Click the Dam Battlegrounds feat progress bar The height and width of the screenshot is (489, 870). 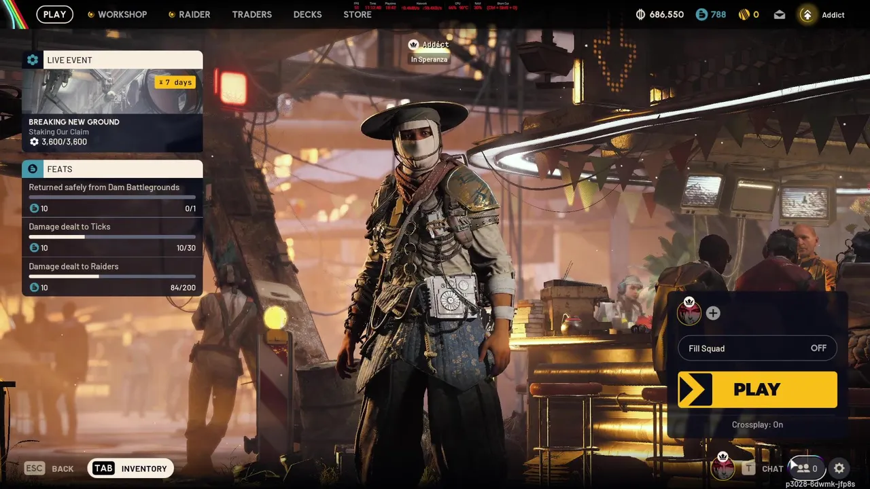(112, 198)
